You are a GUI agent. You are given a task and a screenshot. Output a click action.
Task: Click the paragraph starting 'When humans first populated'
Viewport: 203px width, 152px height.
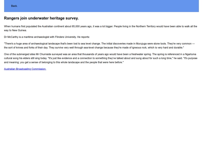tap(100, 28)
